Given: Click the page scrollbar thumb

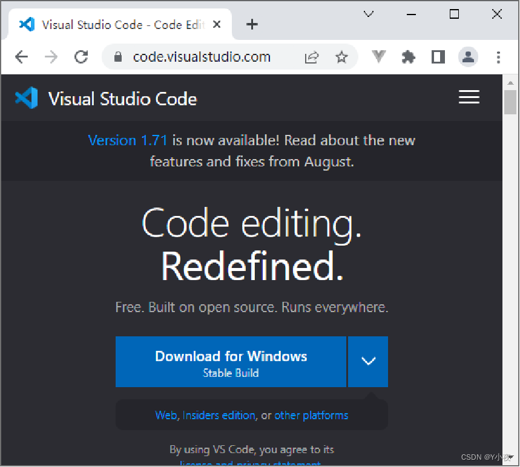Looking at the screenshot, I should [x=510, y=102].
